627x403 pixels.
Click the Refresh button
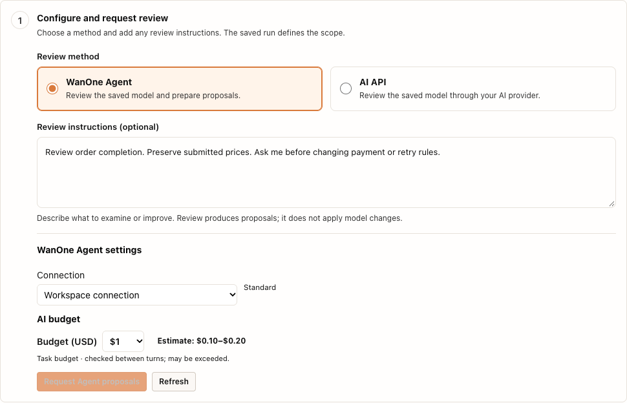[x=173, y=382]
